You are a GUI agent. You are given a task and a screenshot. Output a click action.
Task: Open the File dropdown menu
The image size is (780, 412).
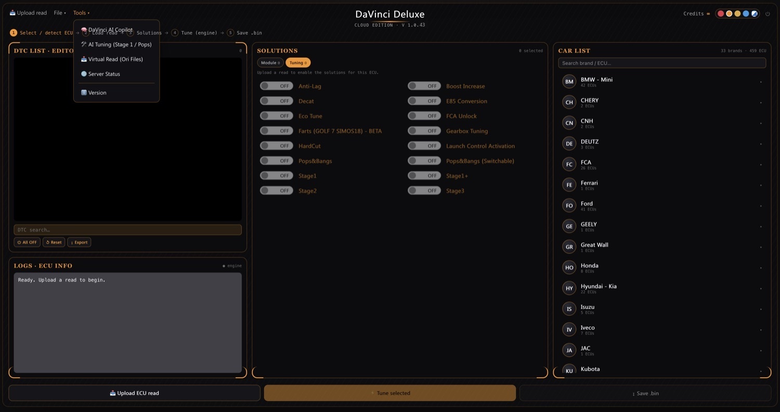point(60,13)
